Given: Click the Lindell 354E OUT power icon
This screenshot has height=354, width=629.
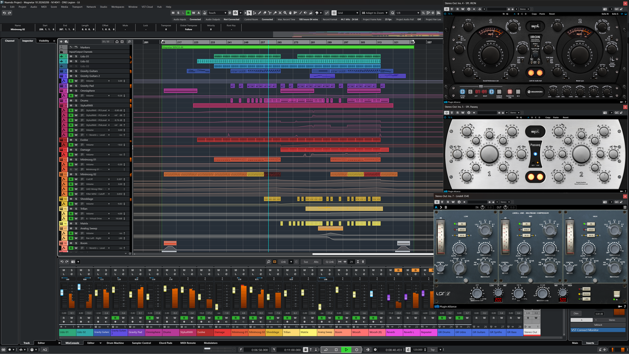Looking at the screenshot, I should pos(506,207).
